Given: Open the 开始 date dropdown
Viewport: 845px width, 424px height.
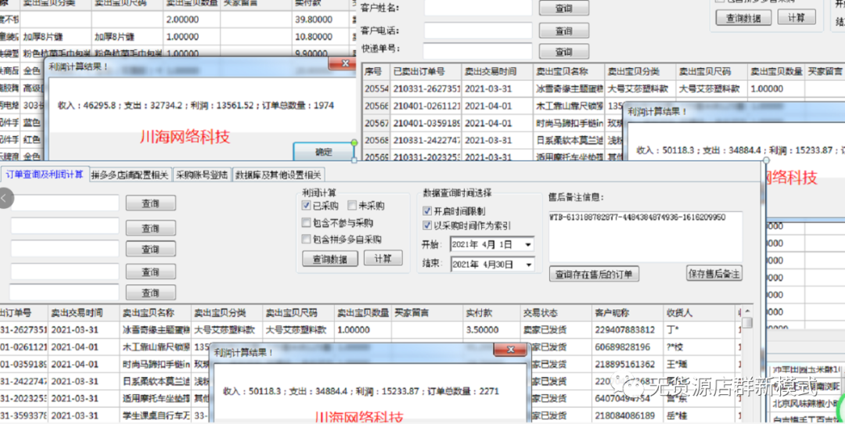Looking at the screenshot, I should [527, 245].
